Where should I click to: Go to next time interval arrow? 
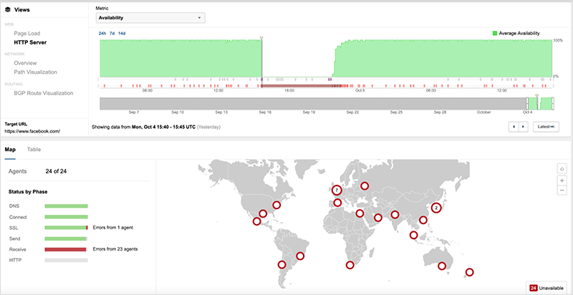[x=524, y=127]
